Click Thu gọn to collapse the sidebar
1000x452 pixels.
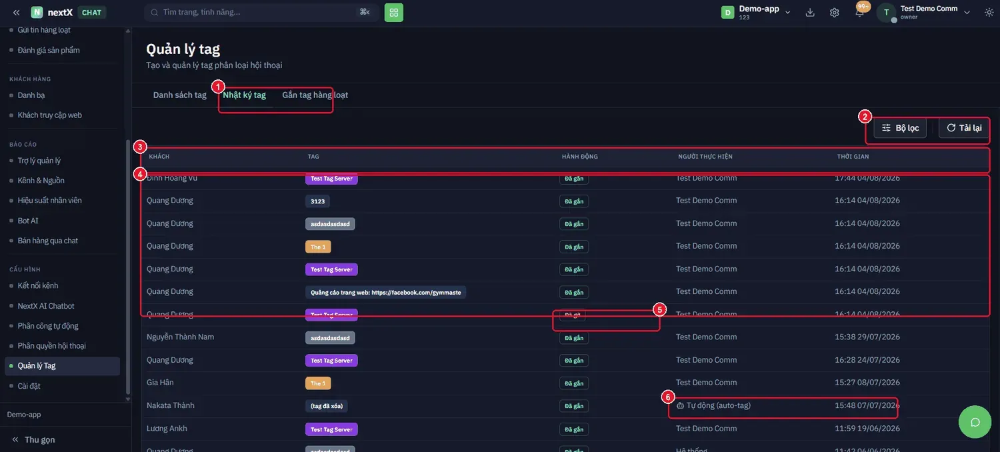click(33, 440)
